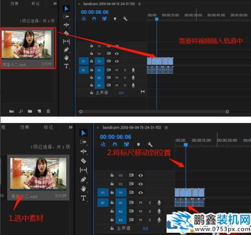The width and height of the screenshot is (251, 235).
Task: Lock track V2 in top timeline
Action: (92, 54)
